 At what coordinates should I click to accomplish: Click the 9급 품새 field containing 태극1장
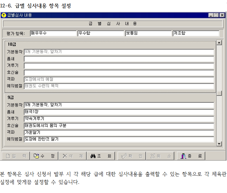point(119,112)
